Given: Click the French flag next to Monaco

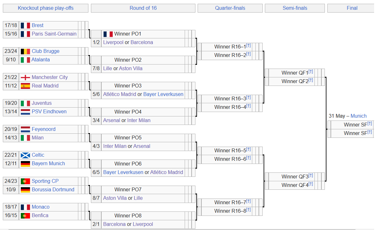Looking at the screenshot, I should 25,207.
